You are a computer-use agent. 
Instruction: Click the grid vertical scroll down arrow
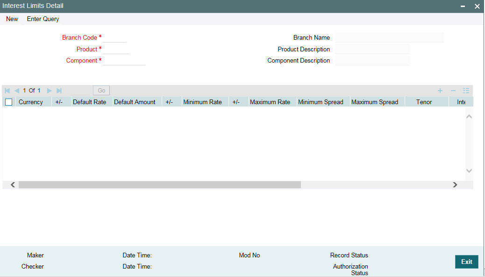point(469,170)
